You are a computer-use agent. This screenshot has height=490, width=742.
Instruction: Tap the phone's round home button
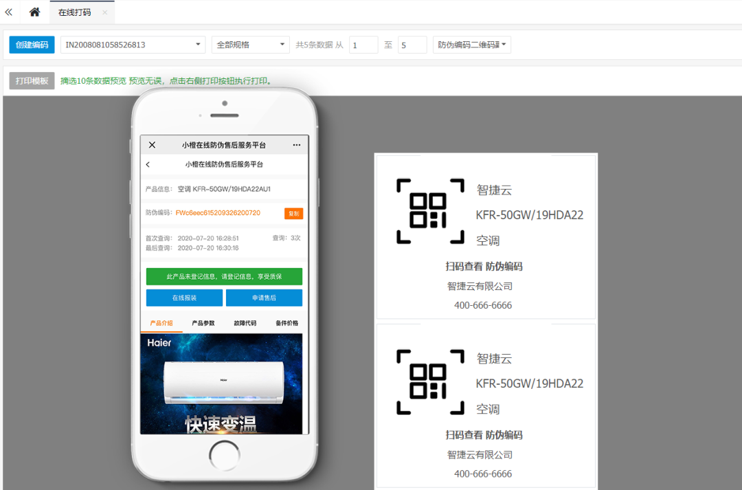tap(224, 456)
